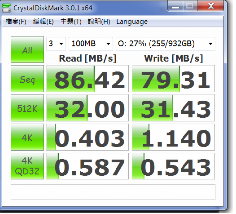Expand the test size dropdown showing 100MB
The width and height of the screenshot is (236, 214).
(91, 44)
